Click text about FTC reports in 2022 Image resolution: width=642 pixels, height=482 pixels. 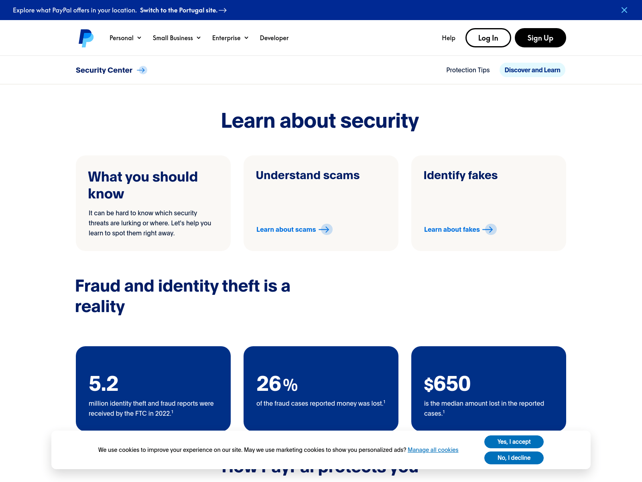151,408
